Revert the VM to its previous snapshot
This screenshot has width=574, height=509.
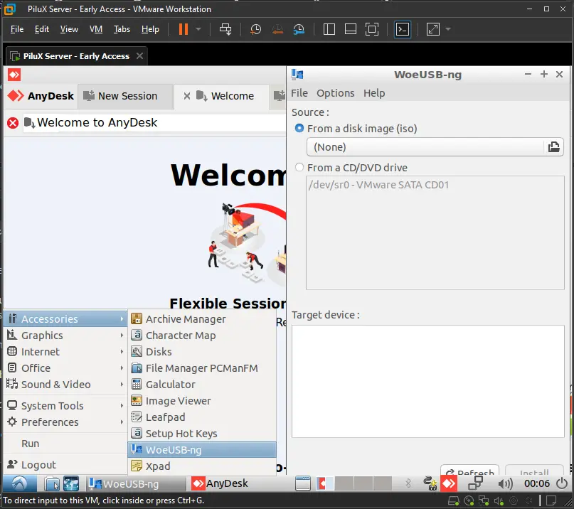coord(277,29)
